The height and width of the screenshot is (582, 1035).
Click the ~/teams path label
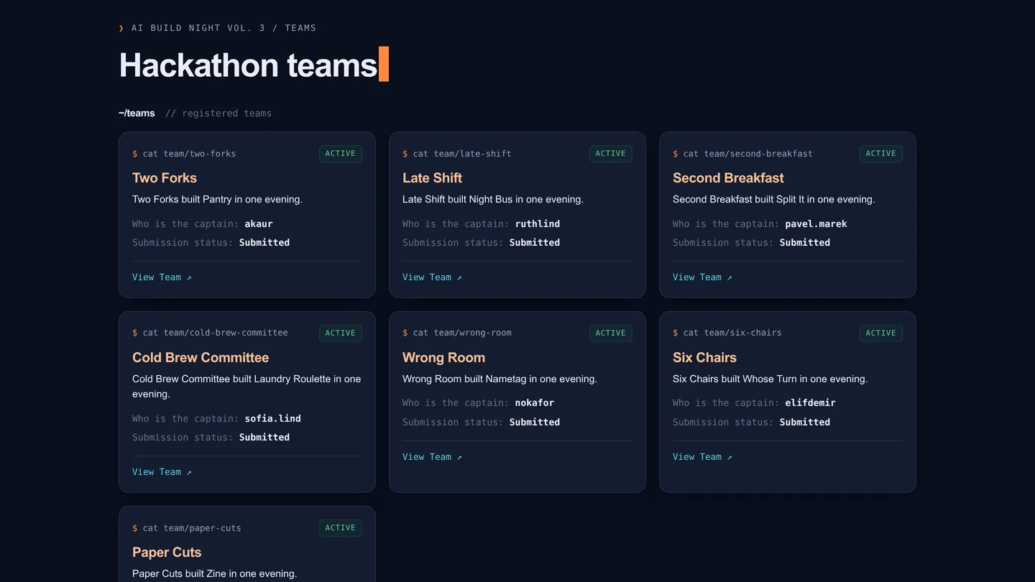137,113
